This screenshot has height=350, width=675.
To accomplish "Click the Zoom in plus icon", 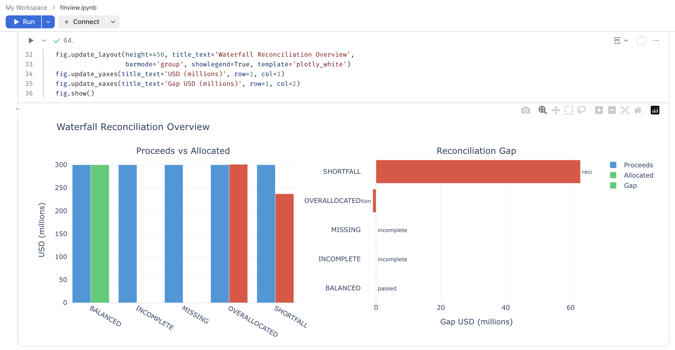I will tap(599, 110).
